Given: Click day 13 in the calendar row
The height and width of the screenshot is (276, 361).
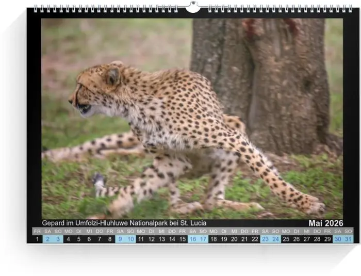Looking at the screenshot, I should click(162, 239).
